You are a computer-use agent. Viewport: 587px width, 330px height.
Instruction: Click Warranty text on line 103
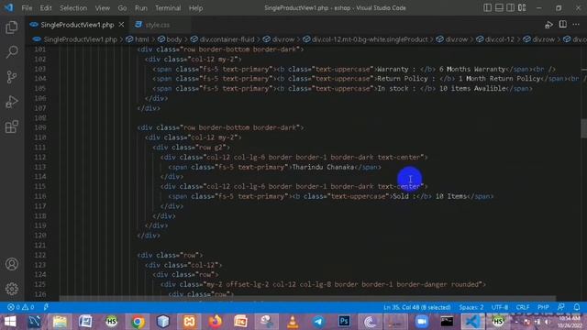[393, 70]
